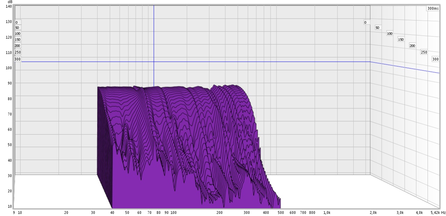Image resolution: width=446 pixels, height=216 pixels.
Task: Pick the 150 ms marker on right depth axis
Action: coord(401,40)
